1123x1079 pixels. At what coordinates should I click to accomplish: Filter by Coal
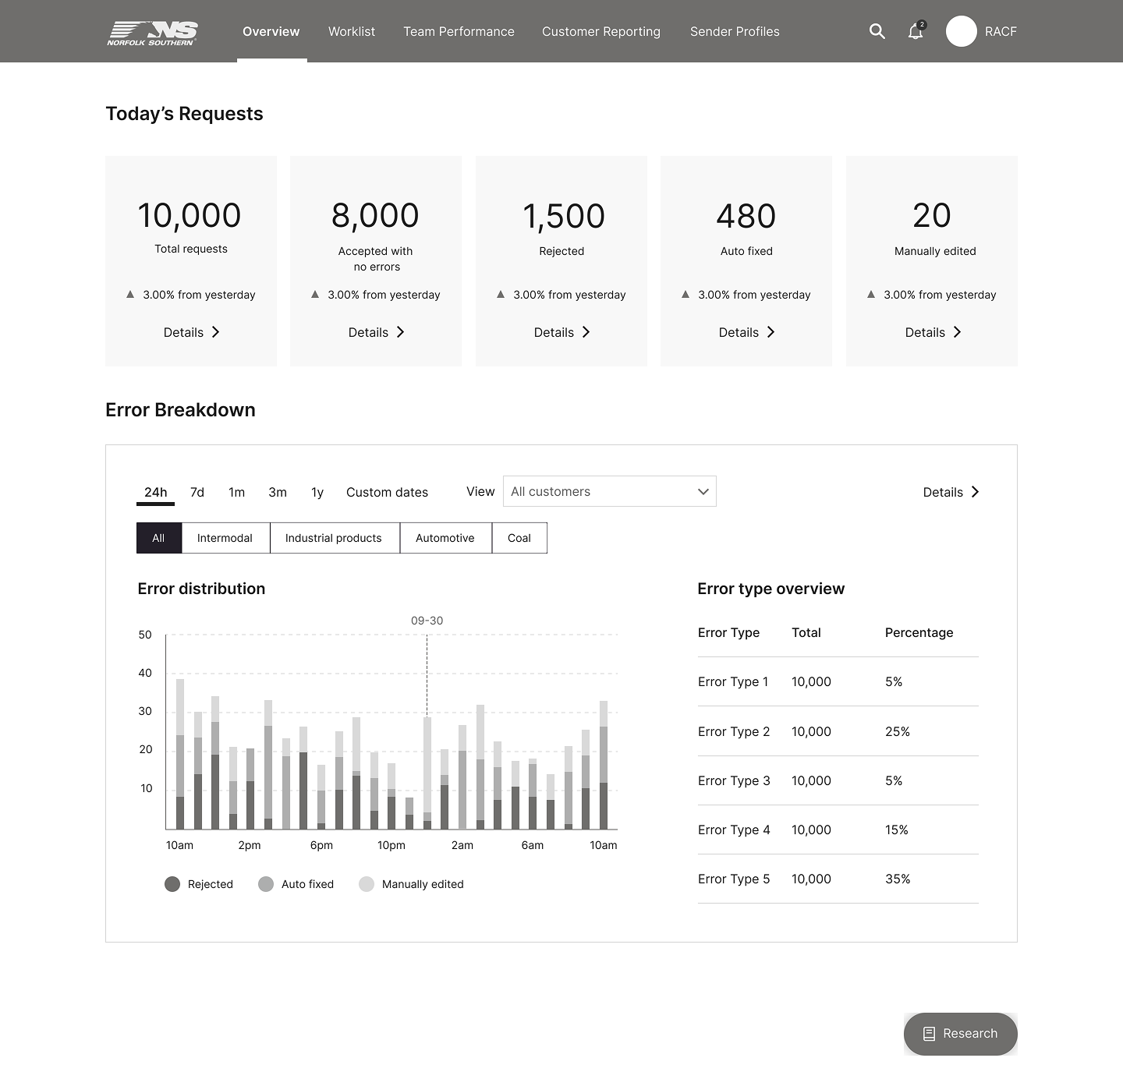click(519, 538)
